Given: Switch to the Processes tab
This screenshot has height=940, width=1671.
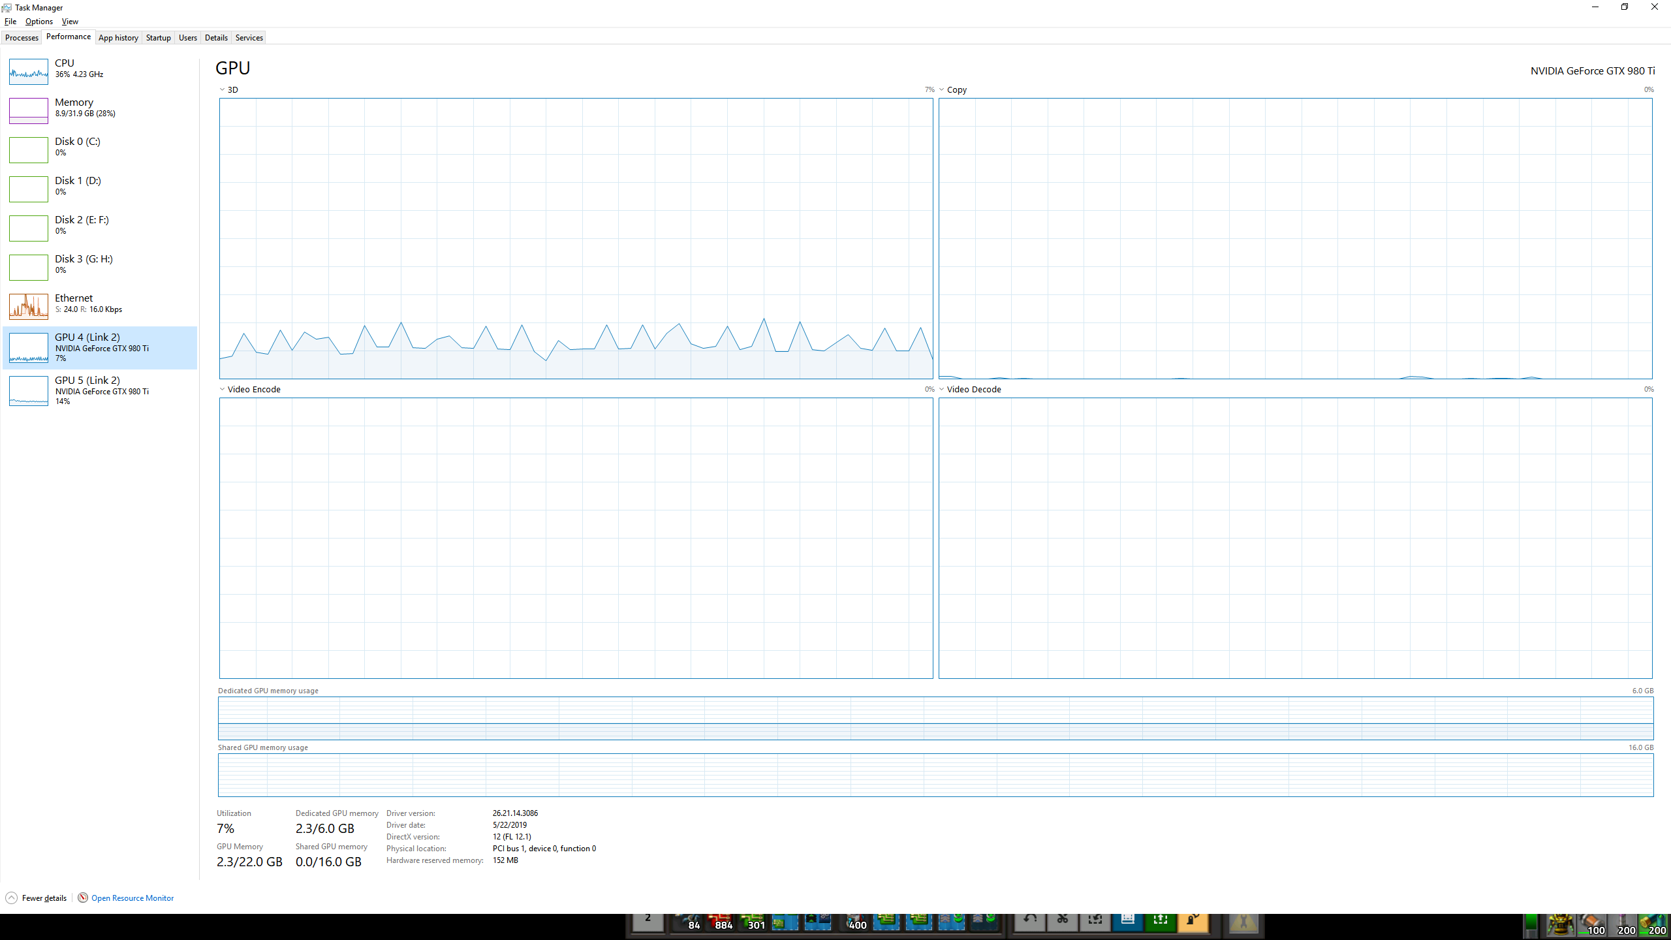Looking at the screenshot, I should [x=22, y=38].
